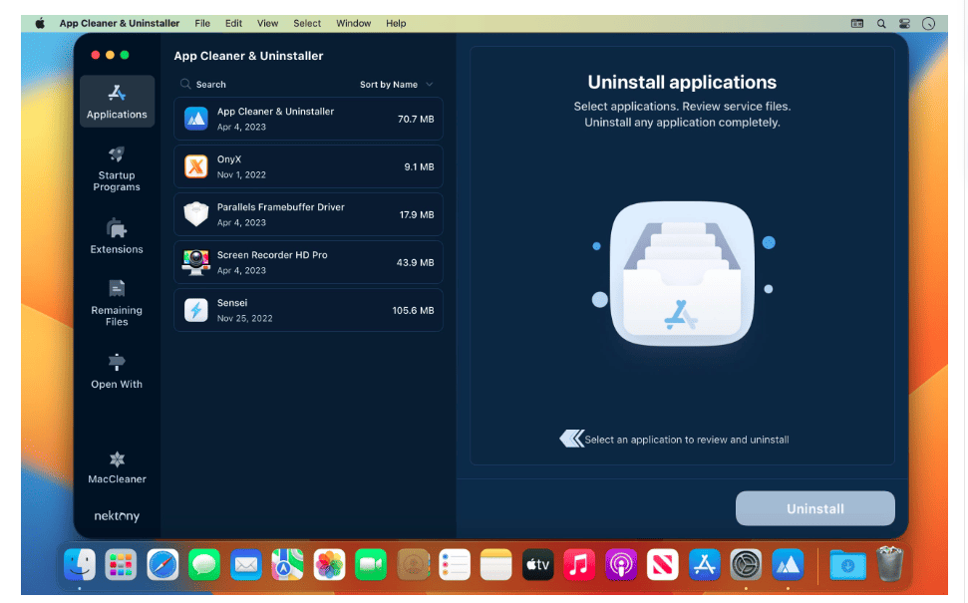Click the clock icon in menu bar
The height and width of the screenshot is (603, 968).
point(928,24)
